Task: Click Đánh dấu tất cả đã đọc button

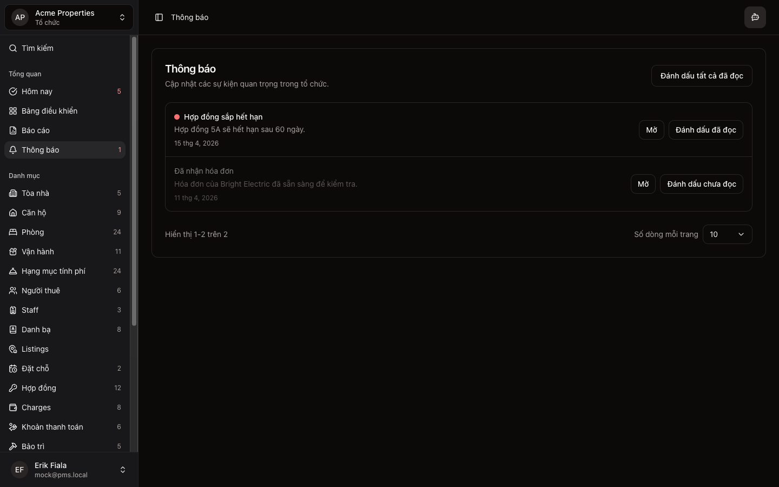Action: pos(701,76)
